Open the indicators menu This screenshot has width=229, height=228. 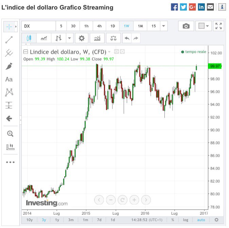coord(97,38)
